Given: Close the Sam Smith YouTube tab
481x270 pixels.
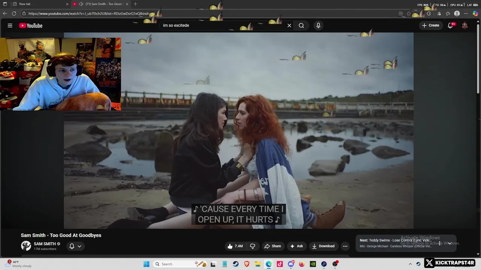Looking at the screenshot, I should 127,4.
